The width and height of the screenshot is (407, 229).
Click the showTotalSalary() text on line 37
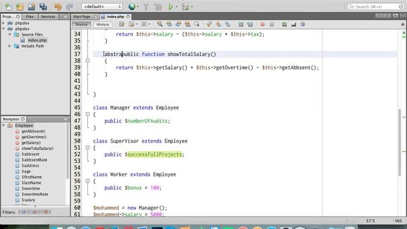point(191,54)
